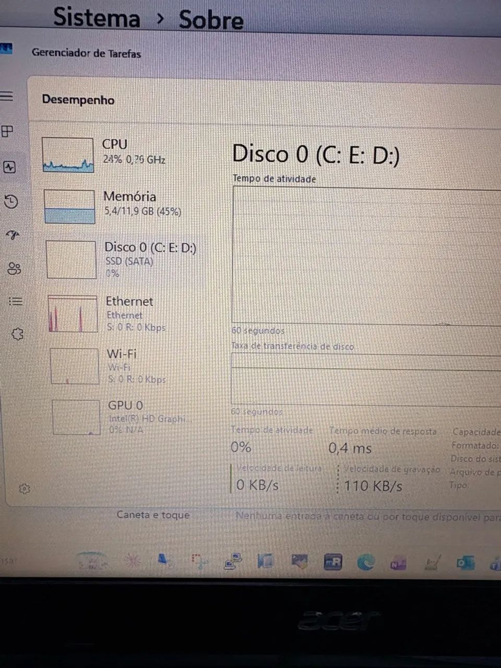Viewport: 501px width, 668px height.
Task: Click the Task Manager app icon in title bar
Action: [x=6, y=49]
